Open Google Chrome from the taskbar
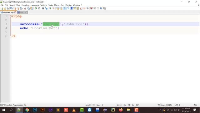 click(27, 110)
